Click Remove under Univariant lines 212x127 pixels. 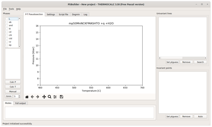point(186,62)
